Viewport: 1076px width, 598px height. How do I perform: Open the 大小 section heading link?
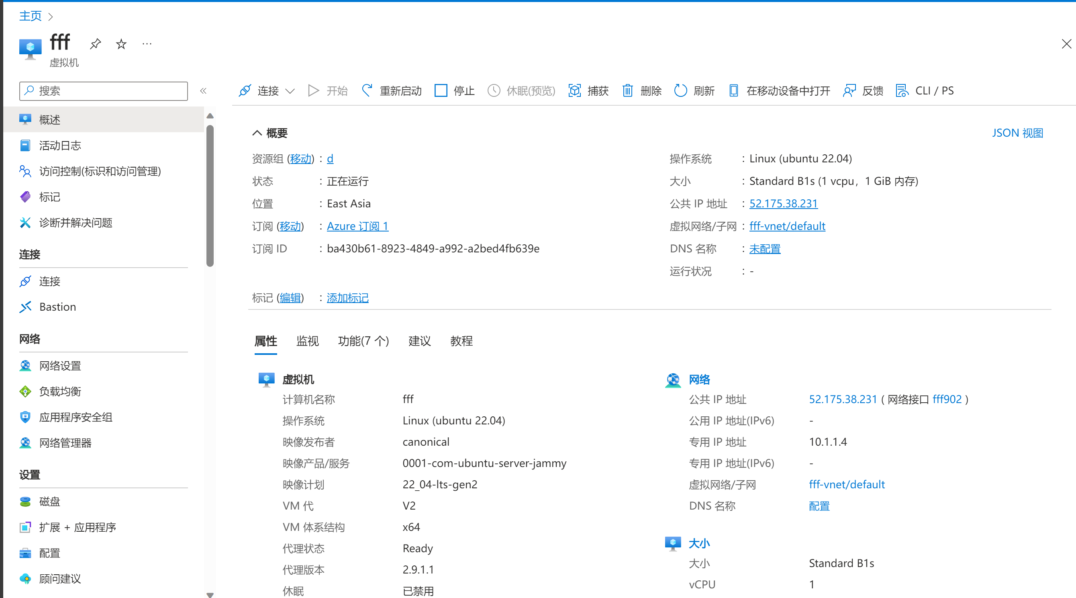click(699, 543)
